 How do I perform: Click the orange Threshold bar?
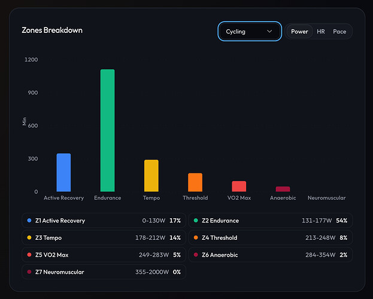click(195, 182)
